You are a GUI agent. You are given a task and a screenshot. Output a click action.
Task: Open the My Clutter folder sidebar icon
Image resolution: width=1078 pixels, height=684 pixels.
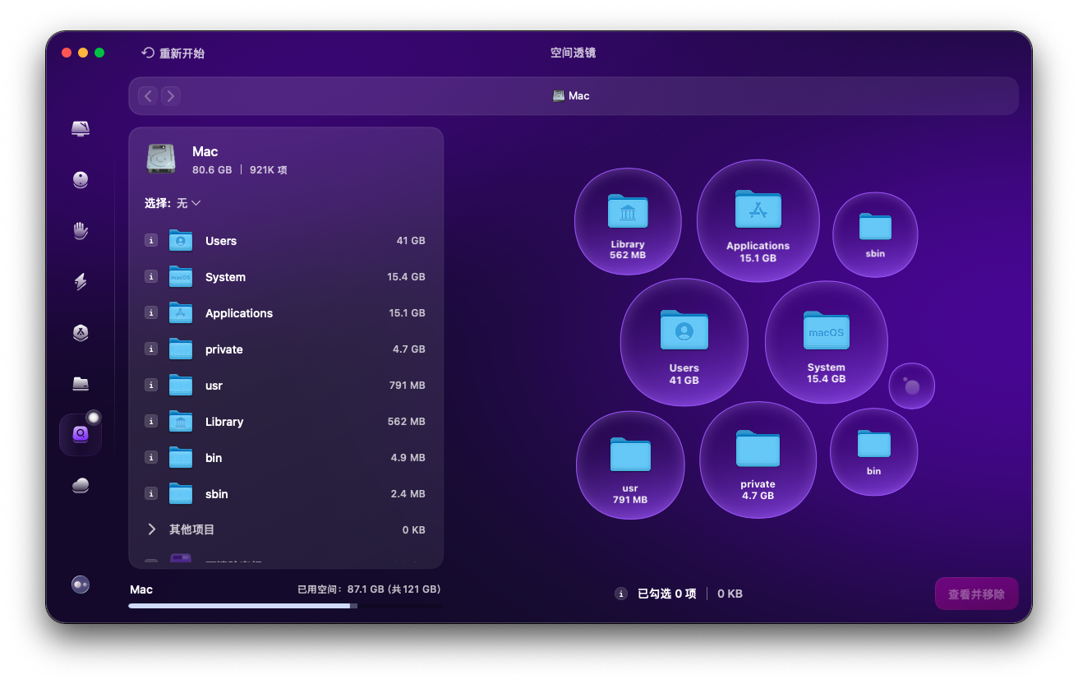click(x=81, y=384)
